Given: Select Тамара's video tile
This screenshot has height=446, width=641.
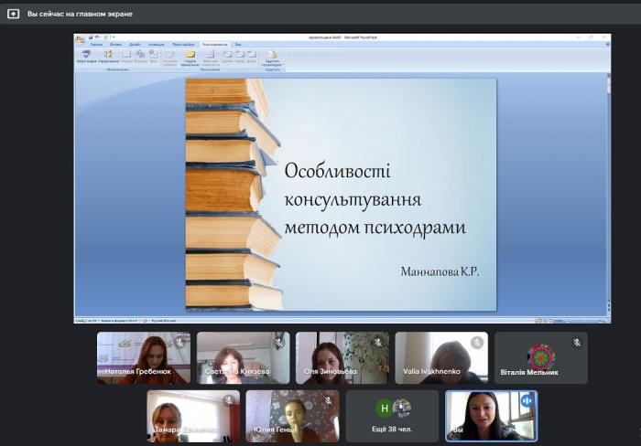Looking at the screenshot, I should [x=193, y=416].
